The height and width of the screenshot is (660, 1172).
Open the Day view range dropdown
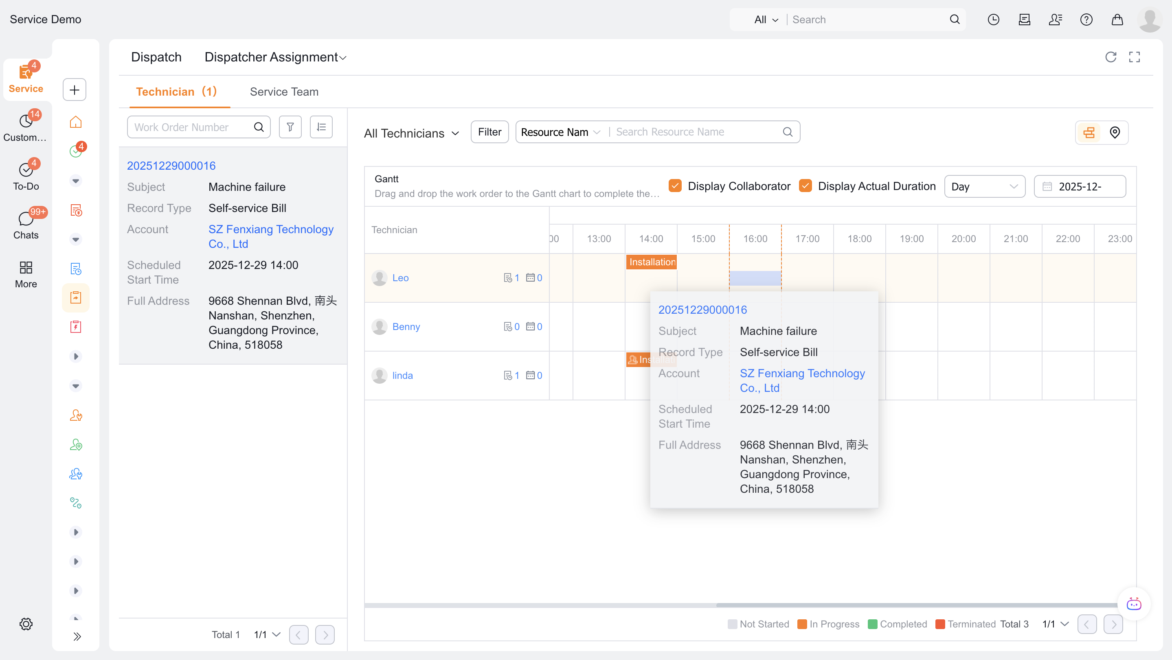click(985, 186)
